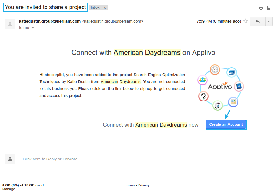This screenshot has height=195, width=277.
Task: Remove the Inbox label with x
Action: pos(105,7)
